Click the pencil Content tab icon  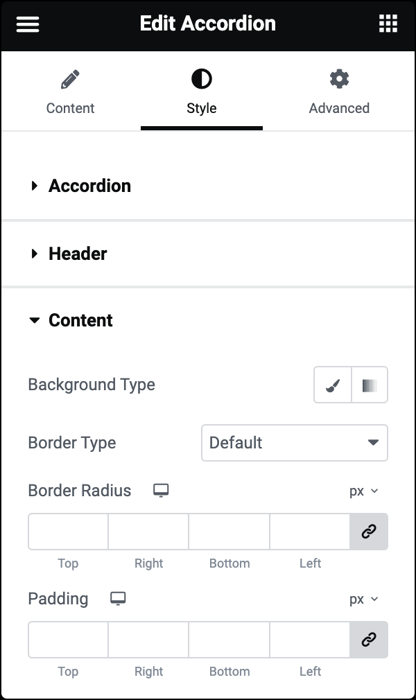click(x=70, y=79)
